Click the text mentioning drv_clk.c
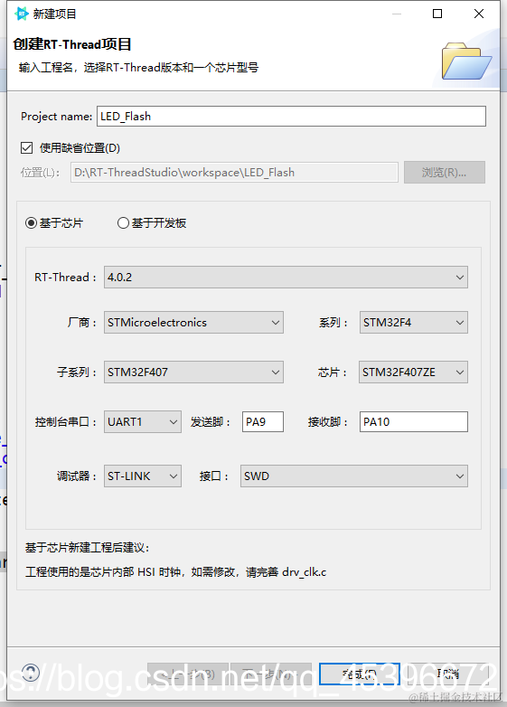507x707 pixels. coord(175,572)
